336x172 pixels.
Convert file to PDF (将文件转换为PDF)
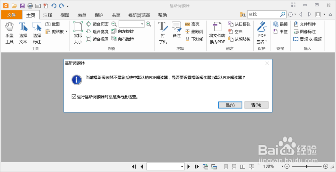tap(217, 33)
